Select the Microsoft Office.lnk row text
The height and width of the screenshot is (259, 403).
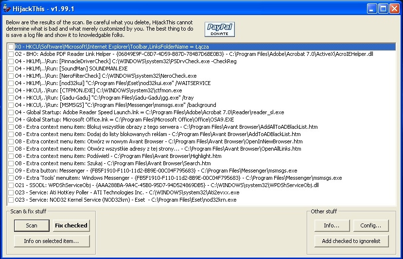tap(124, 120)
